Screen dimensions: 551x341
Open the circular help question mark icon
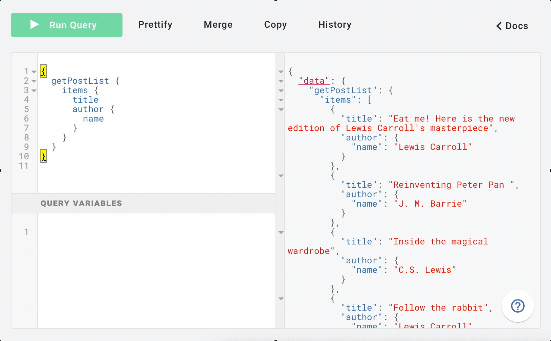click(518, 306)
